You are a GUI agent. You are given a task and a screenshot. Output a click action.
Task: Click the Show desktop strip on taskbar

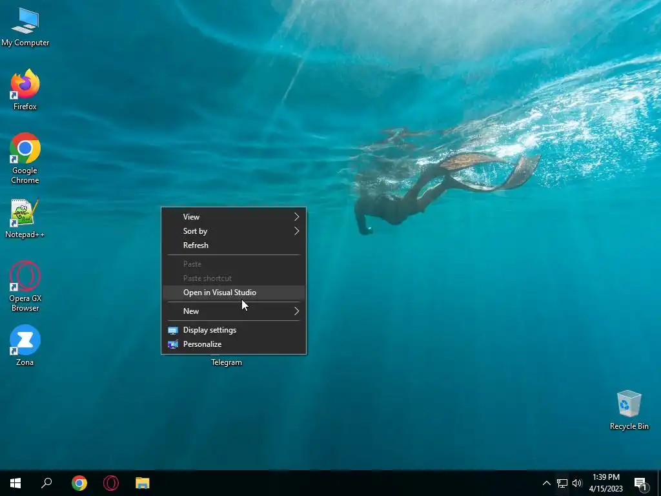[x=659, y=483]
